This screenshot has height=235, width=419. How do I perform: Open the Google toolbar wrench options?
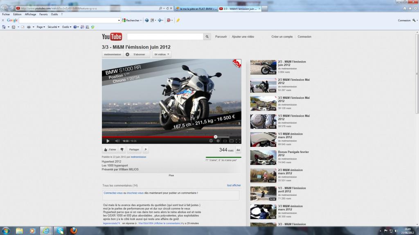tap(414, 20)
